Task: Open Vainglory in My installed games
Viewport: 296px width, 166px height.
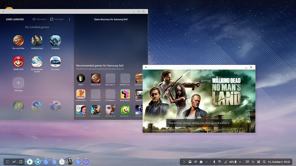Action: click(x=55, y=40)
